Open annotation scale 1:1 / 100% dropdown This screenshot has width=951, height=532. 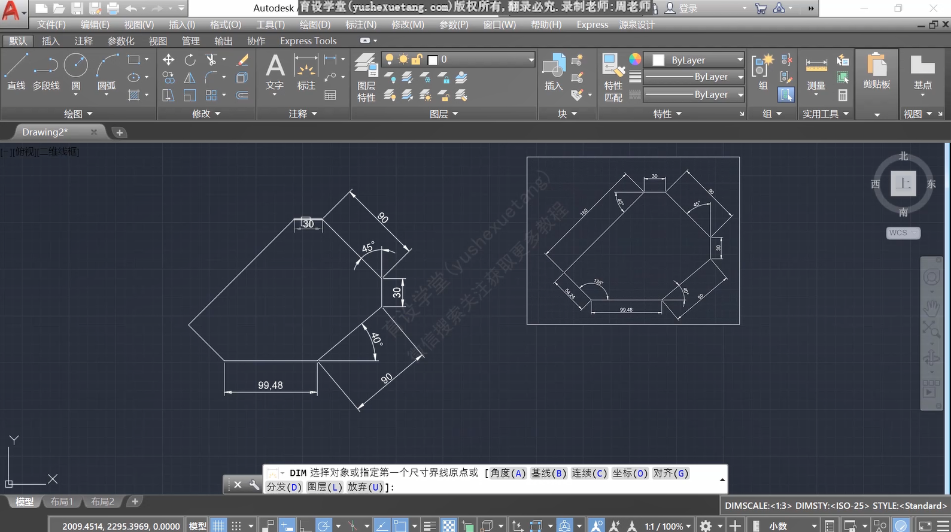[668, 526]
